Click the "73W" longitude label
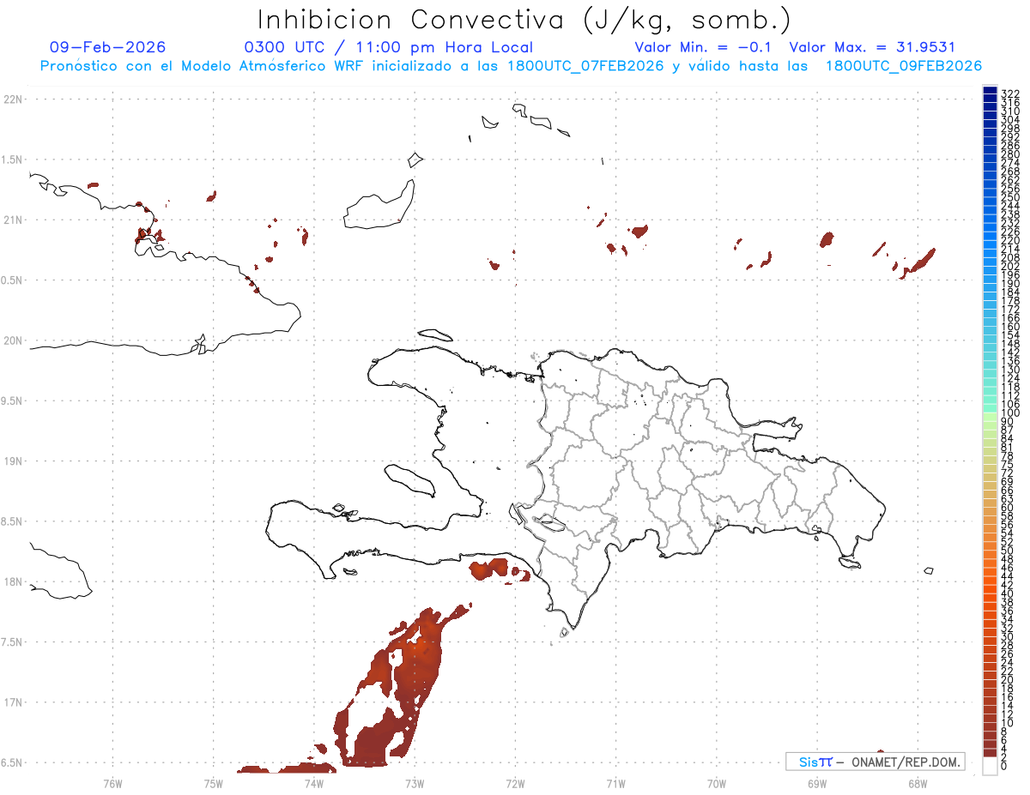 pyautogui.click(x=415, y=782)
